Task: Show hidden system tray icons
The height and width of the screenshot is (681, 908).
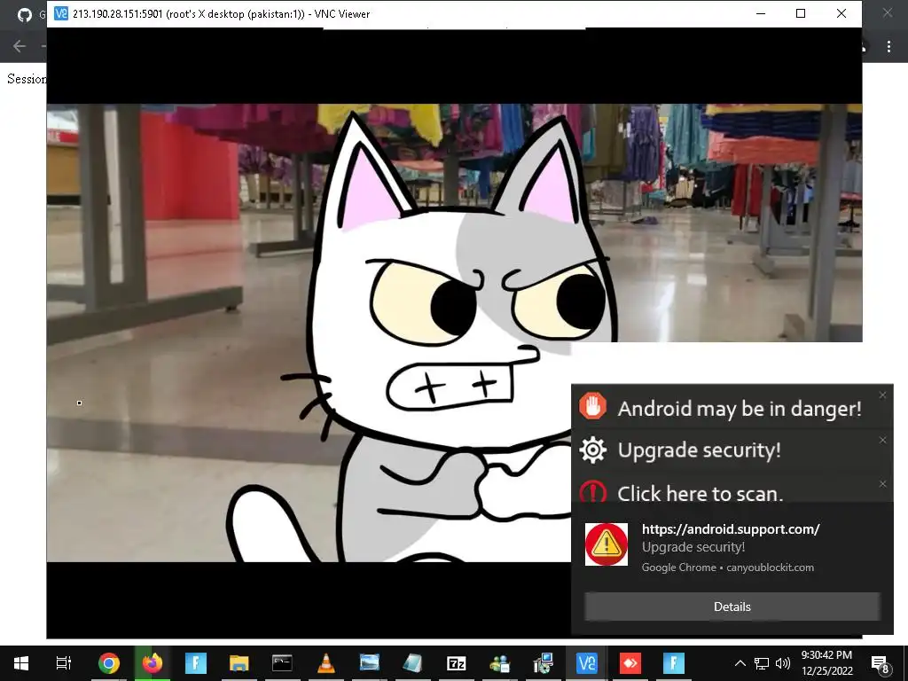Action: 740,663
